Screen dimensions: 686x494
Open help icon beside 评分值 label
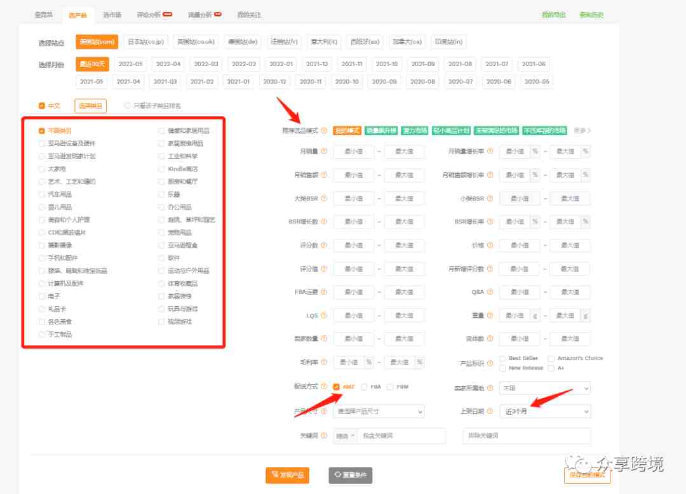pos(324,269)
